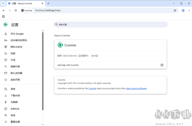
Task: Open the three-dot browser menu
Action: [x=189, y=10]
